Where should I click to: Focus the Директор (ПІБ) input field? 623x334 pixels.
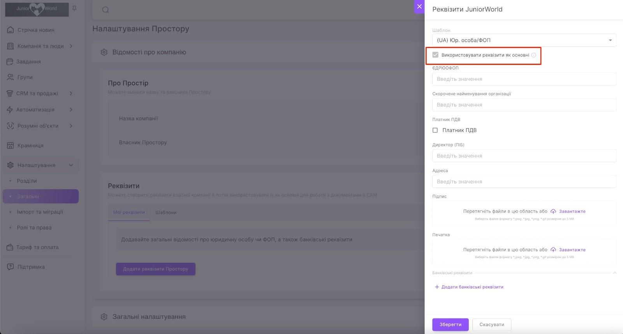coord(524,156)
